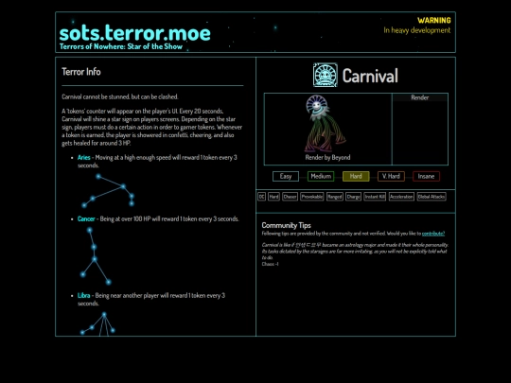Click the Libra star sign name
Screen dimensions: 511x383
(84, 295)
